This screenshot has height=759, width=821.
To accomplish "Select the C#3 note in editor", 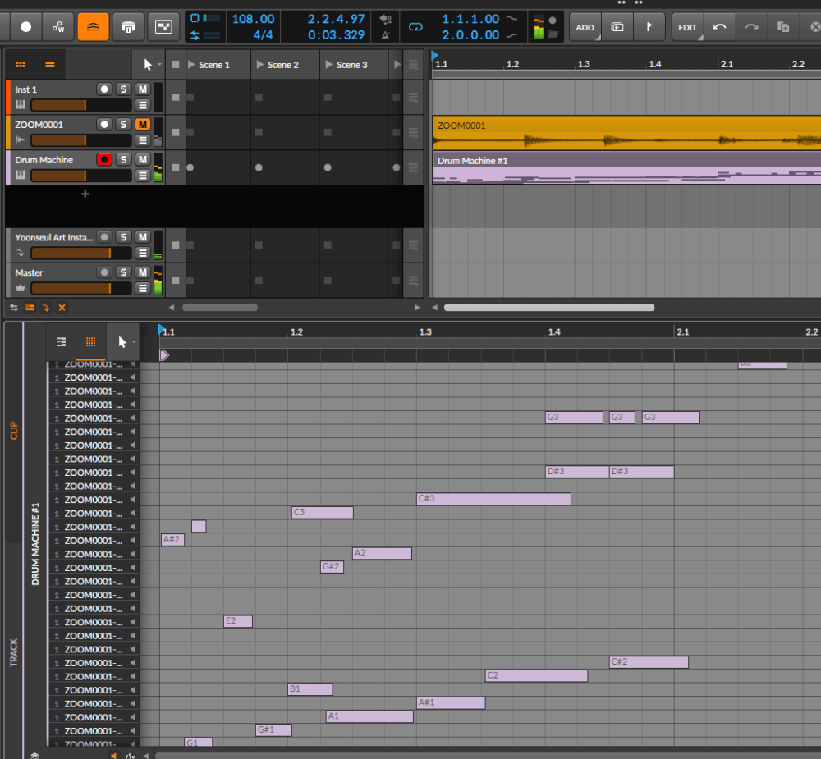I will coord(493,499).
